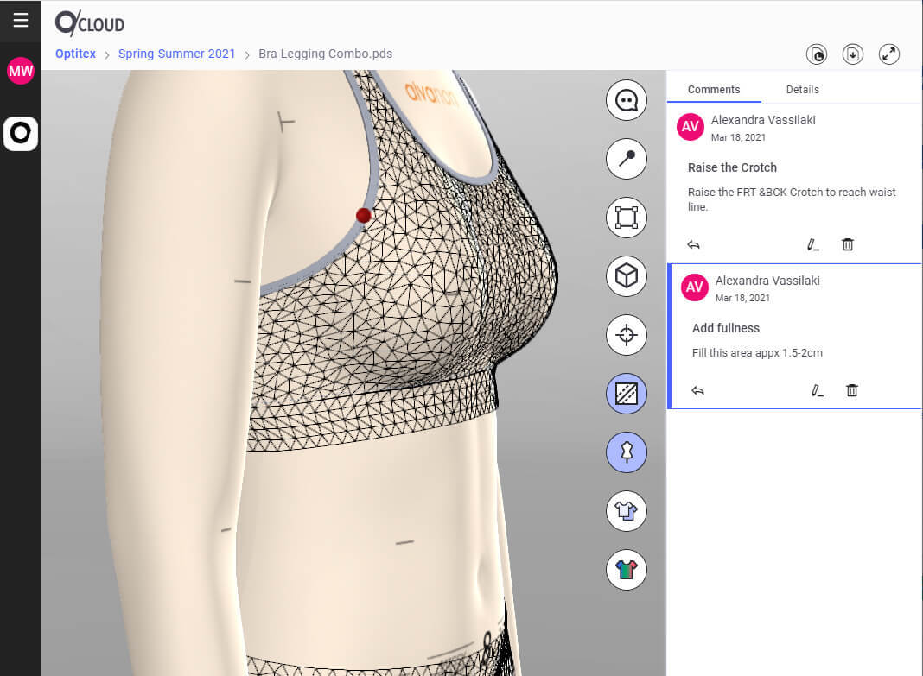Click the crosshair target tool
The image size is (923, 676).
pos(626,335)
